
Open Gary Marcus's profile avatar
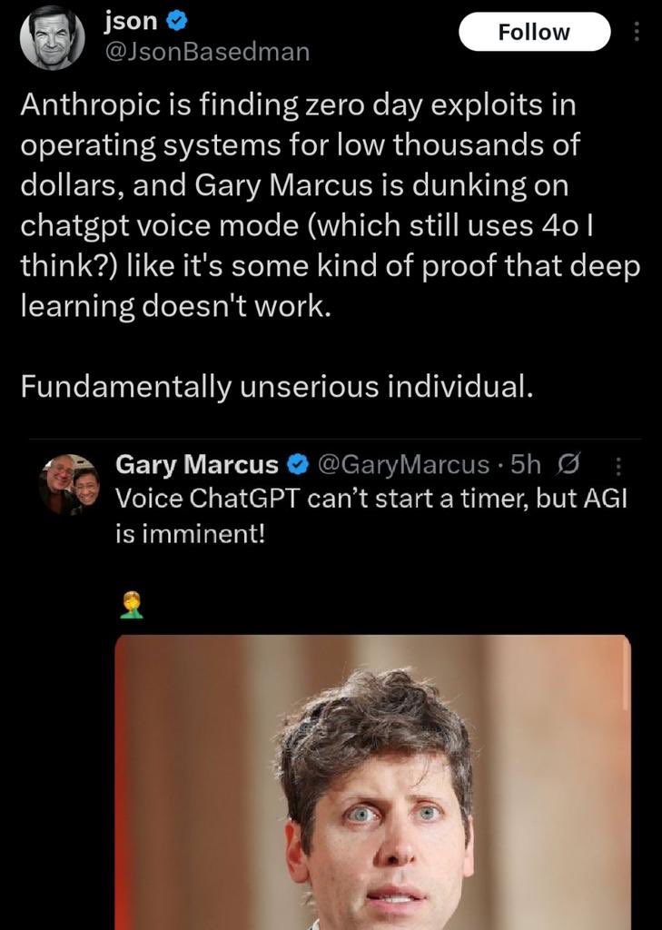click(x=71, y=485)
